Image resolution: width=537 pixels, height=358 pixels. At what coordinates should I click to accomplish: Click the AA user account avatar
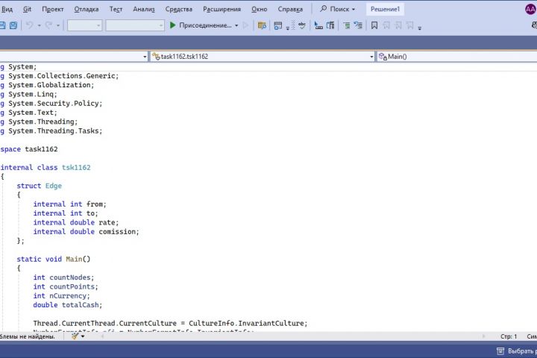click(x=530, y=9)
